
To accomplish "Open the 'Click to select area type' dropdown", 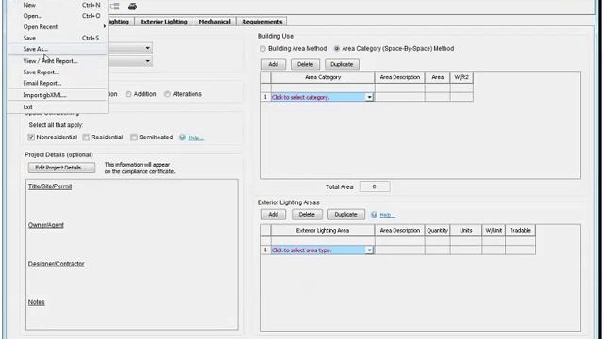I will click(369, 250).
